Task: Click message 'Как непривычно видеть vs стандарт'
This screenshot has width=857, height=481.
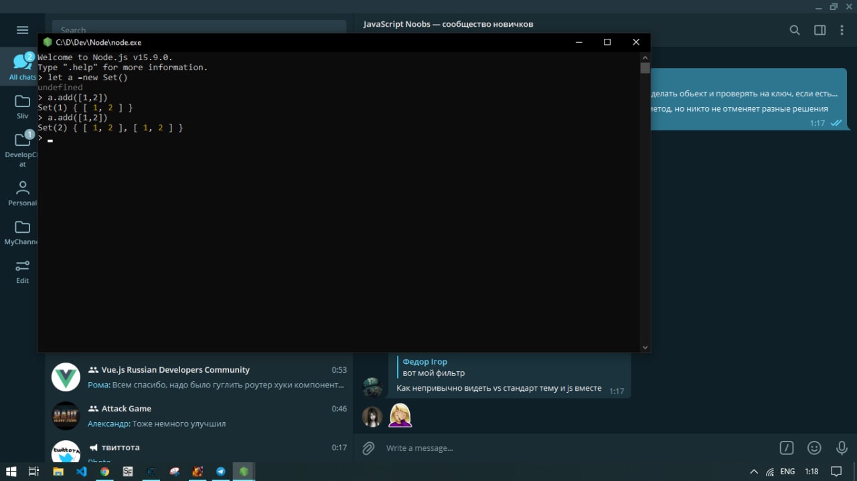Action: tap(499, 388)
